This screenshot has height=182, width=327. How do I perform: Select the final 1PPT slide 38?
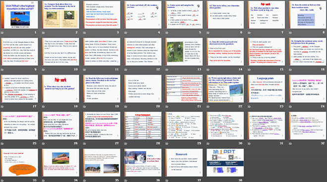tap(225, 163)
